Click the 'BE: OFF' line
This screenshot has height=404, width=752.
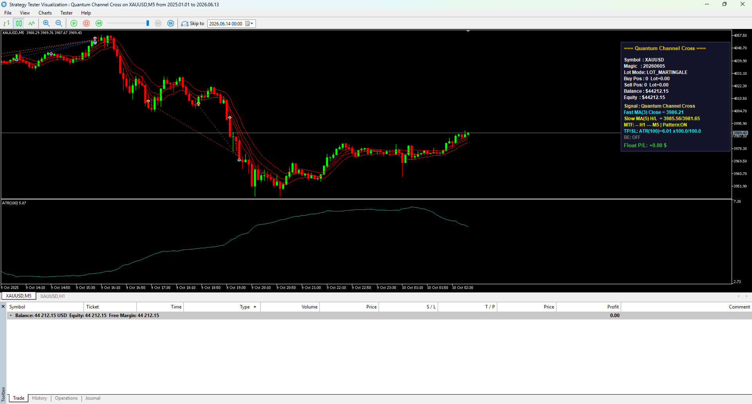(x=632, y=137)
